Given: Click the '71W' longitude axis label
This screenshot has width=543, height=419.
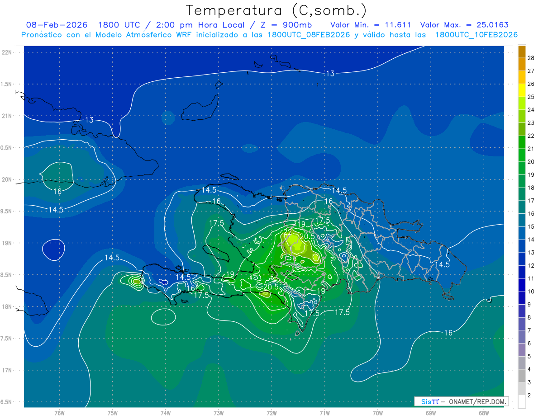Looking at the screenshot, I should [x=324, y=413].
